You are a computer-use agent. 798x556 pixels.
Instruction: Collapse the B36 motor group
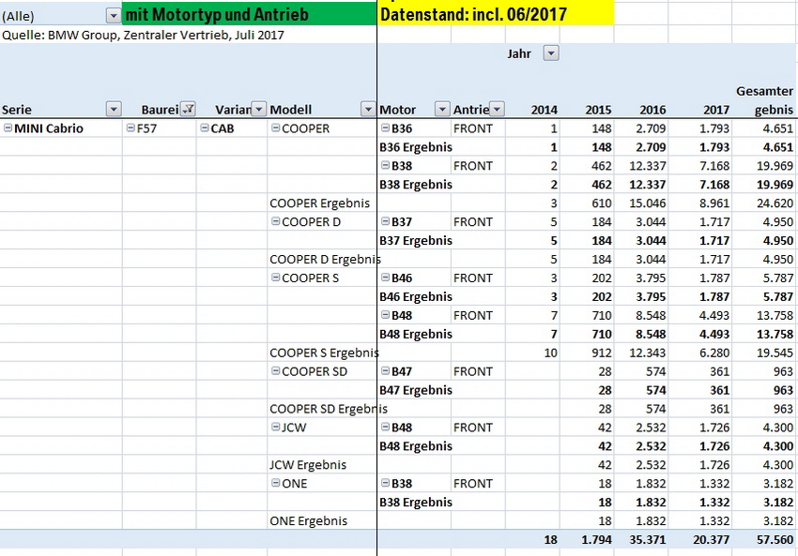(x=385, y=128)
